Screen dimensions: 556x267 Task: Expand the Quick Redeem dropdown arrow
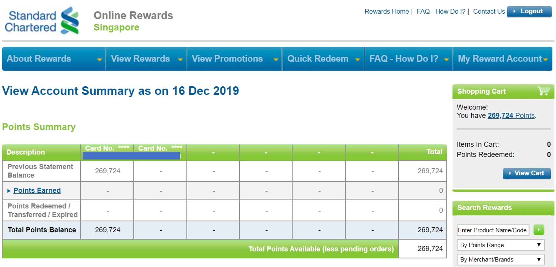(358, 59)
